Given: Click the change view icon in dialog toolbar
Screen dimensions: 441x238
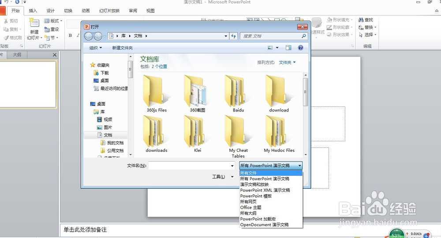Looking at the screenshot, I should point(270,48).
